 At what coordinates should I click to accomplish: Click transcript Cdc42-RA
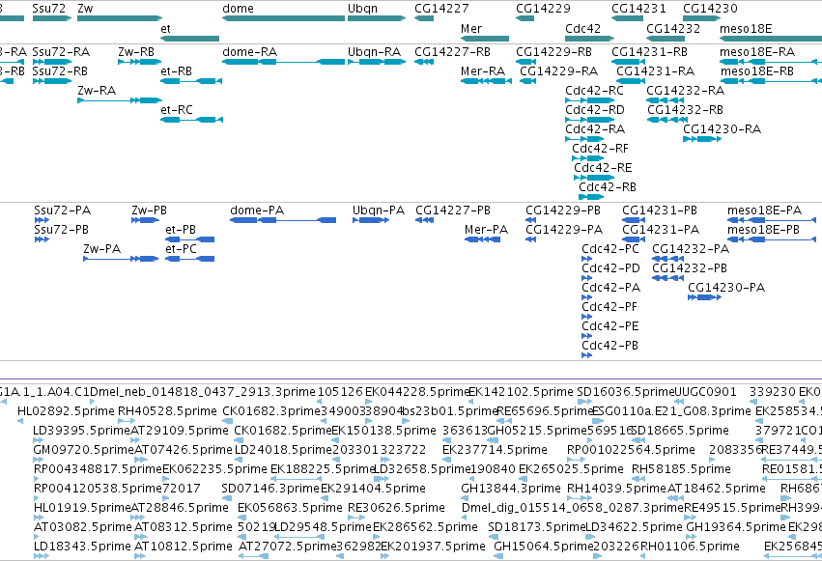click(584, 139)
